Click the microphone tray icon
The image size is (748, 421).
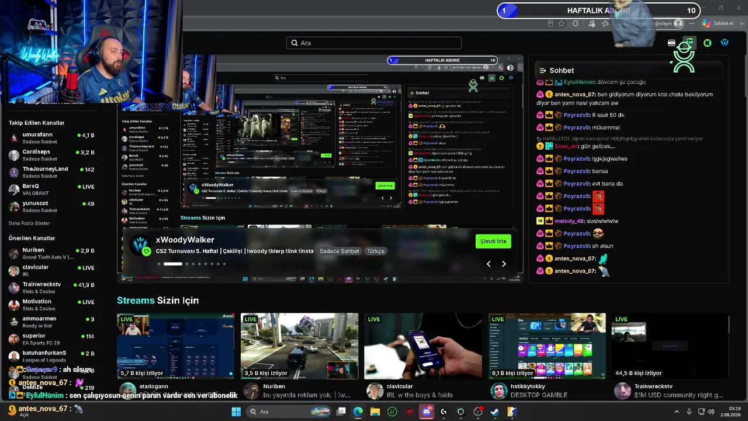pyautogui.click(x=689, y=412)
